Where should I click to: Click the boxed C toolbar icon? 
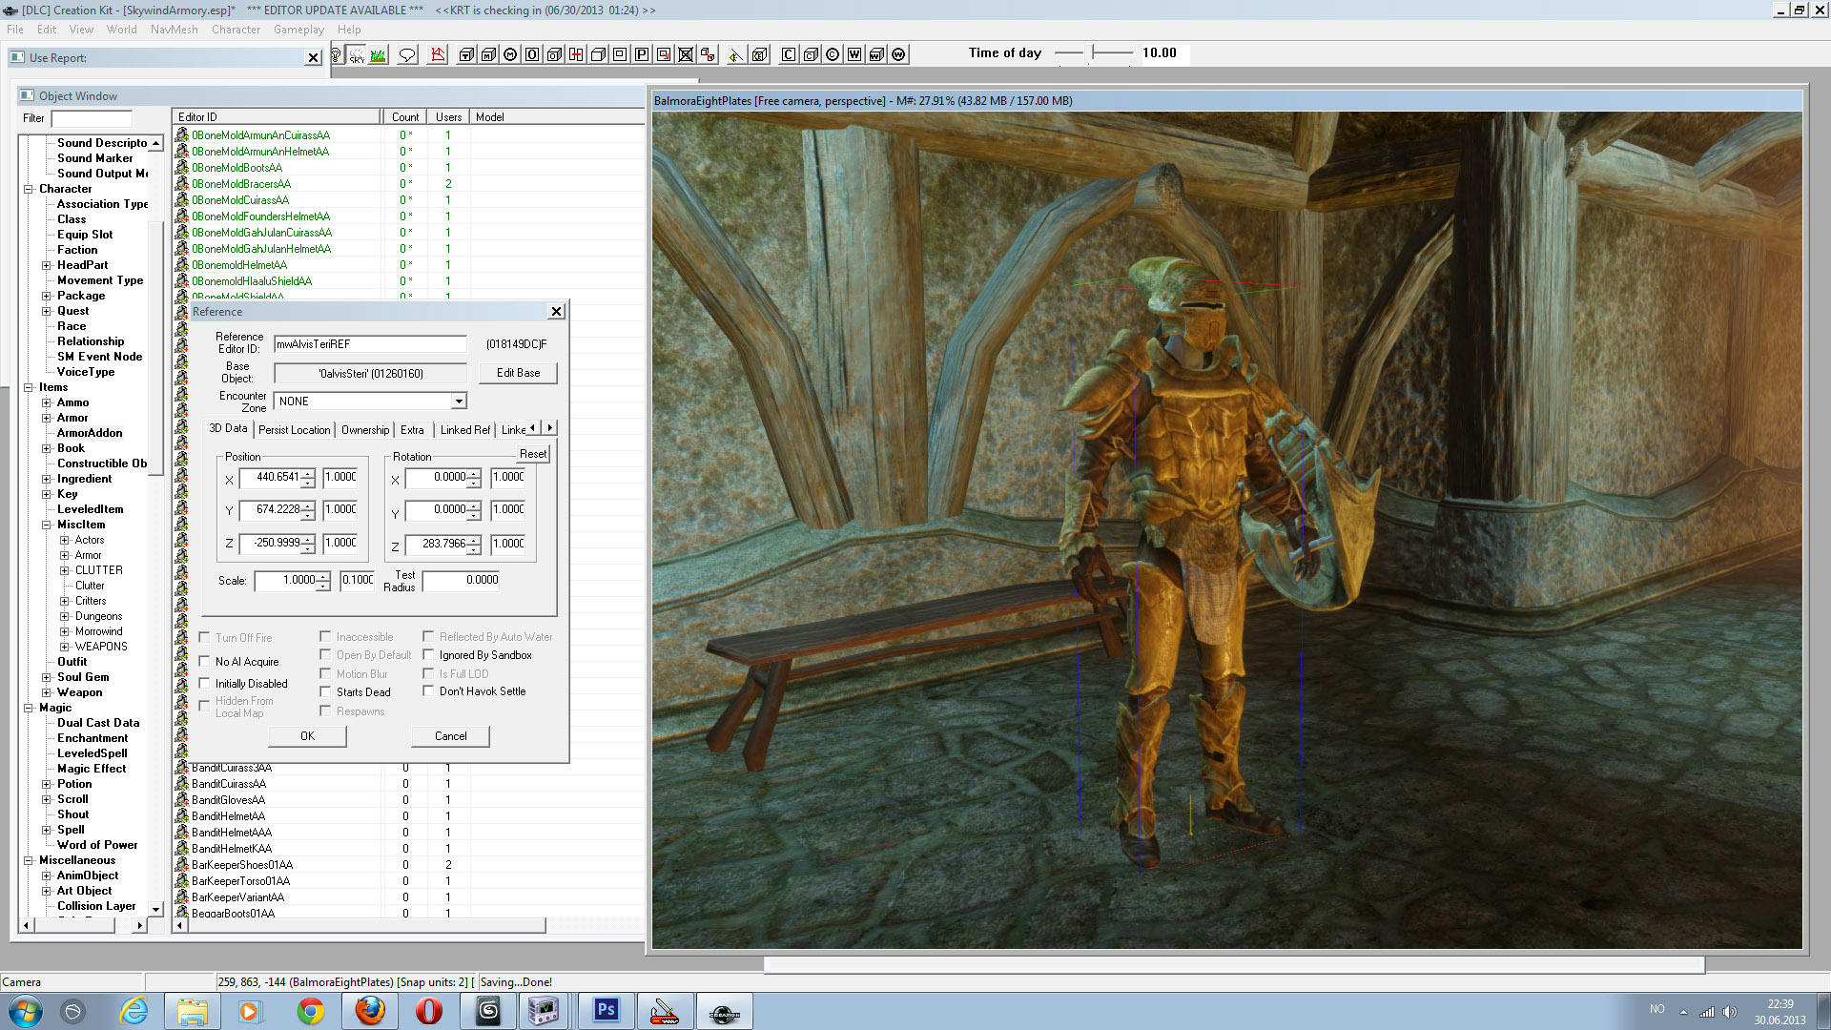pyautogui.click(x=789, y=54)
